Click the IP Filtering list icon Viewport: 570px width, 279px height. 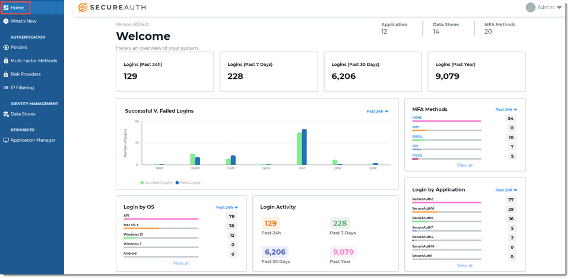(x=6, y=87)
